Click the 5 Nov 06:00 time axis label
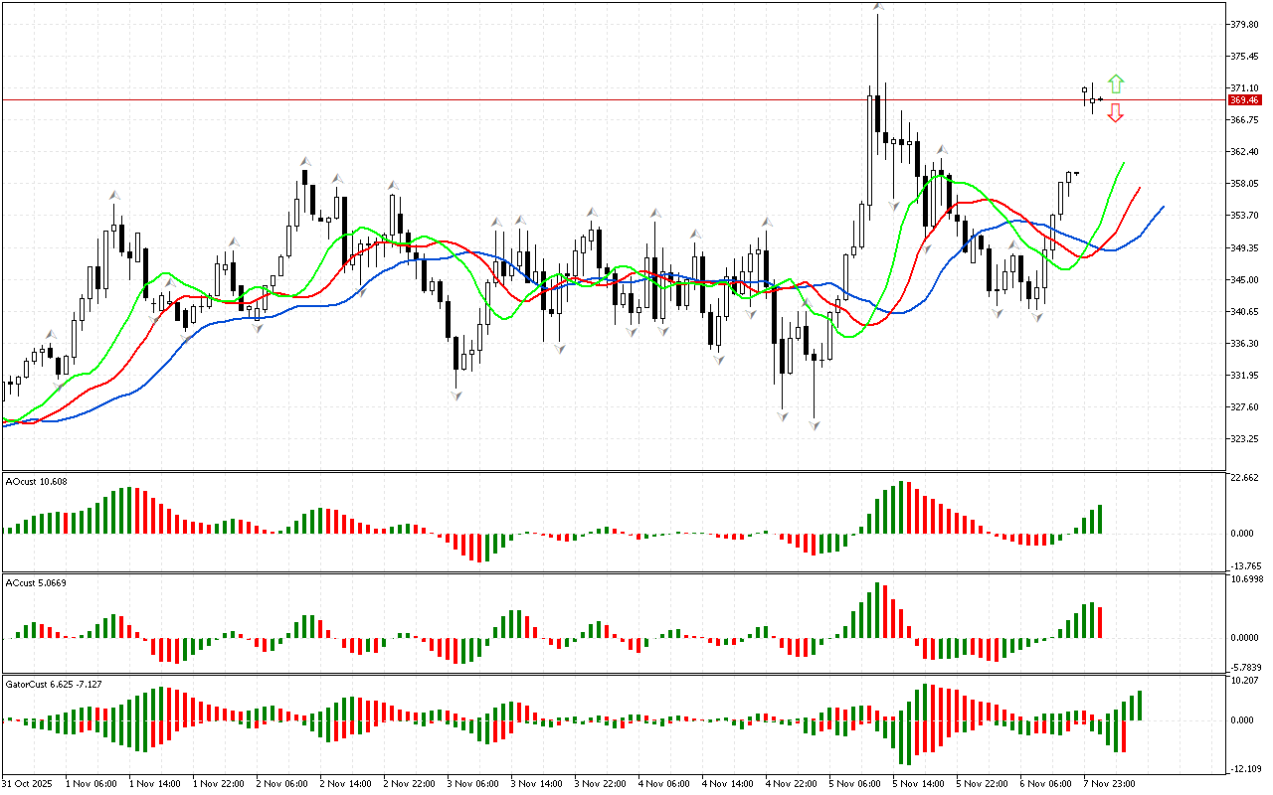This screenshot has height=795, width=1273. (855, 783)
